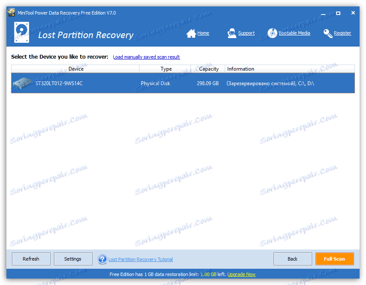The height and width of the screenshot is (285, 366).
Task: Click the Physical Disk type cell
Action: coord(155,83)
